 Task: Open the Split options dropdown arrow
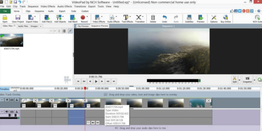coord(239,80)
